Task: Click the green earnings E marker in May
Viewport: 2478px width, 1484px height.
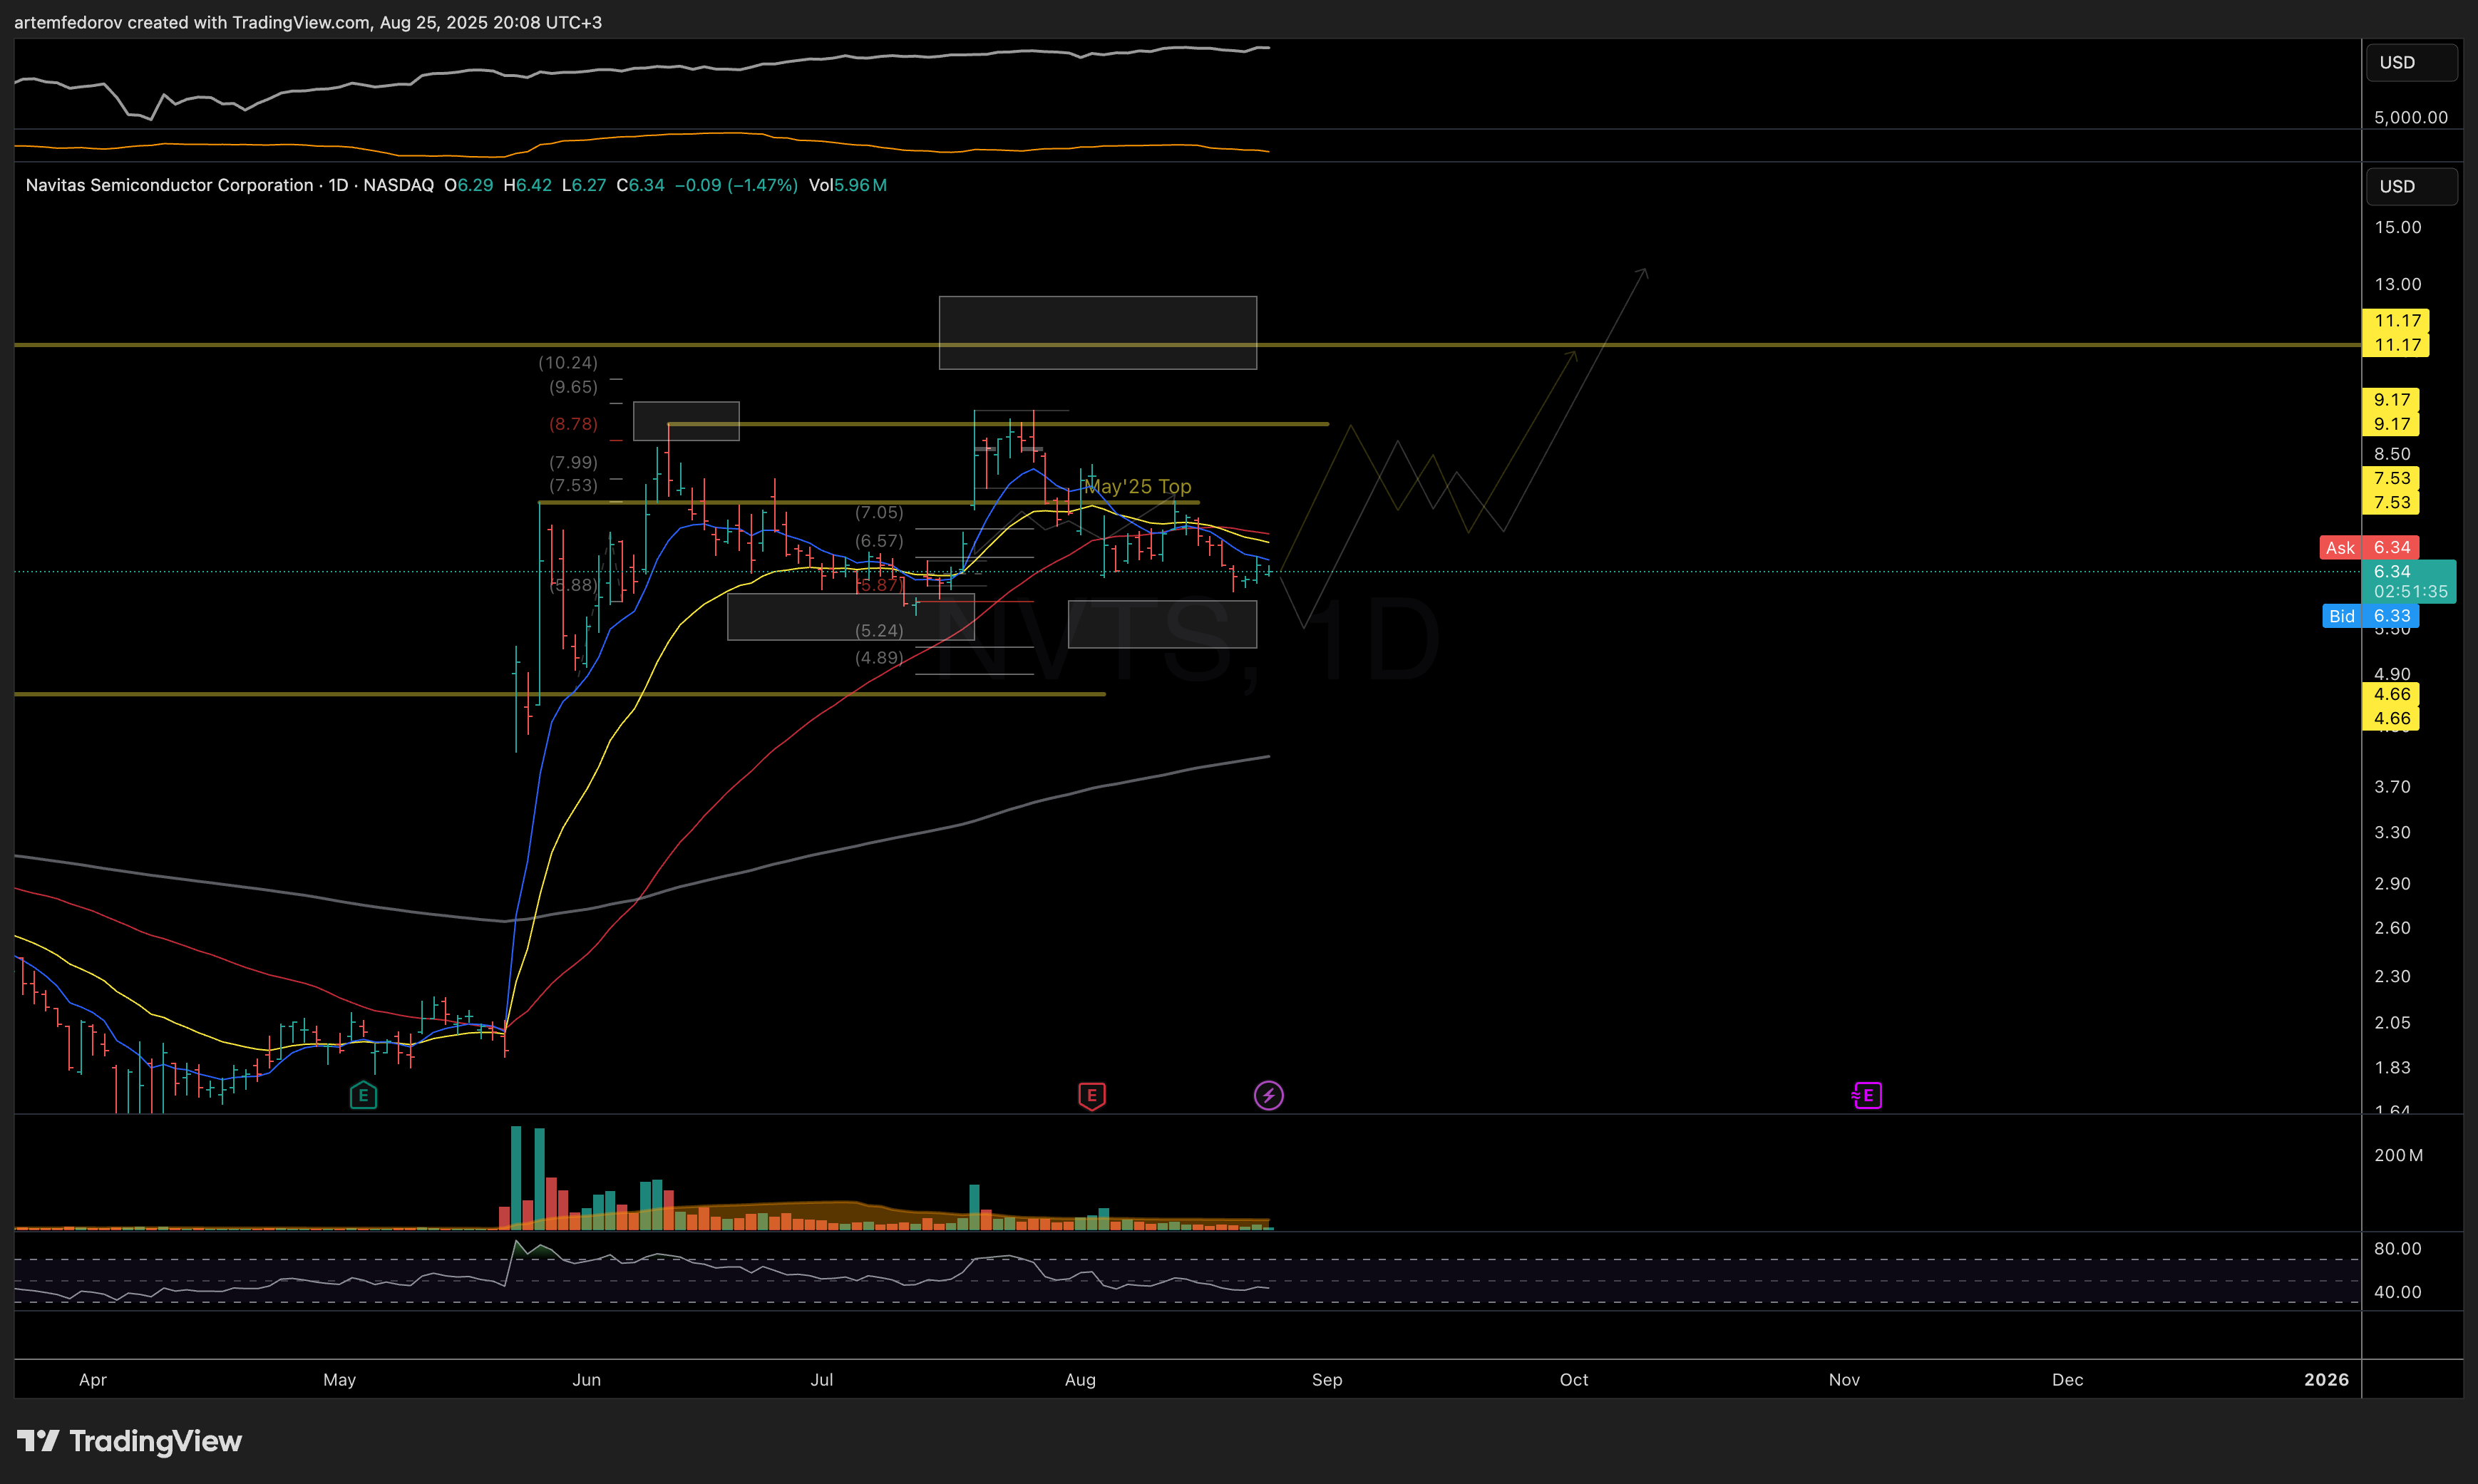Action: [x=363, y=1095]
